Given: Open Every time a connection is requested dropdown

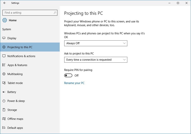Looking at the screenshot, I should (96, 60).
